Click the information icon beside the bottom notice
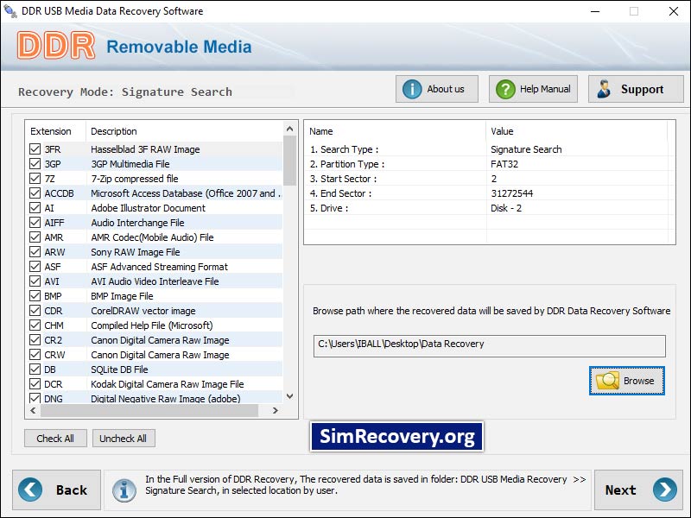Image resolution: width=691 pixels, height=518 pixels. pos(125,490)
